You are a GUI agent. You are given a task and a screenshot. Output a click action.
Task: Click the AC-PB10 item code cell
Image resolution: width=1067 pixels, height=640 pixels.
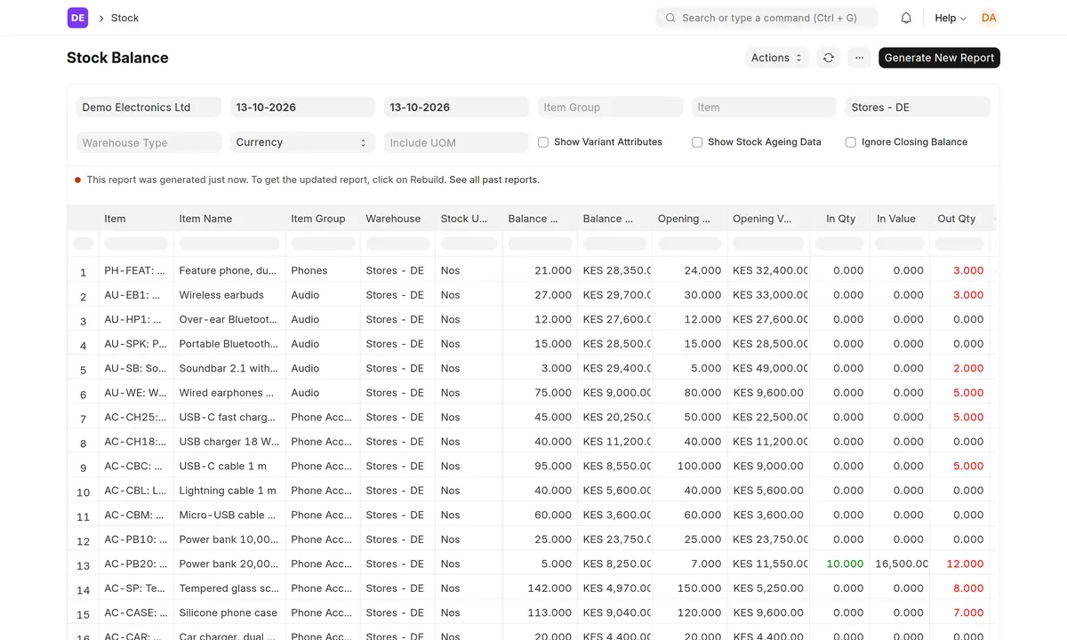pos(135,540)
